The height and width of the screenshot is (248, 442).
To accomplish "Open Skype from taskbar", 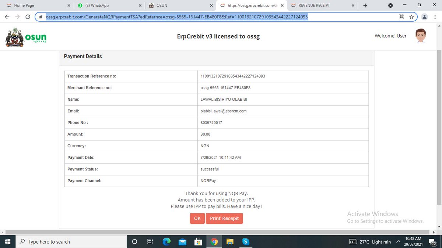I will (246, 241).
